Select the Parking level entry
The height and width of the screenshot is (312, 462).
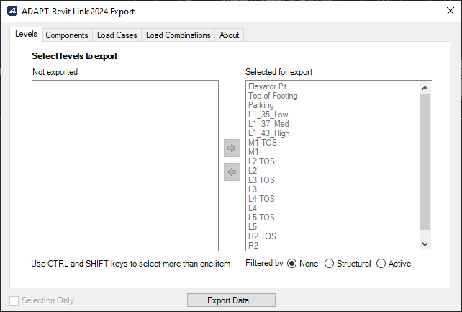pos(261,105)
